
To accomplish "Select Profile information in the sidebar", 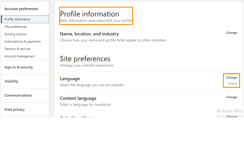I will [17, 19].
